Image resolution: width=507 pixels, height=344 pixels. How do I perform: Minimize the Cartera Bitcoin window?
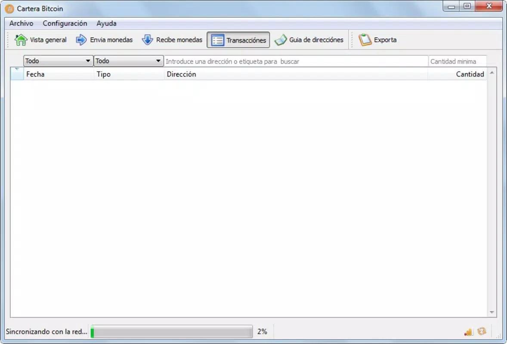[452, 6]
